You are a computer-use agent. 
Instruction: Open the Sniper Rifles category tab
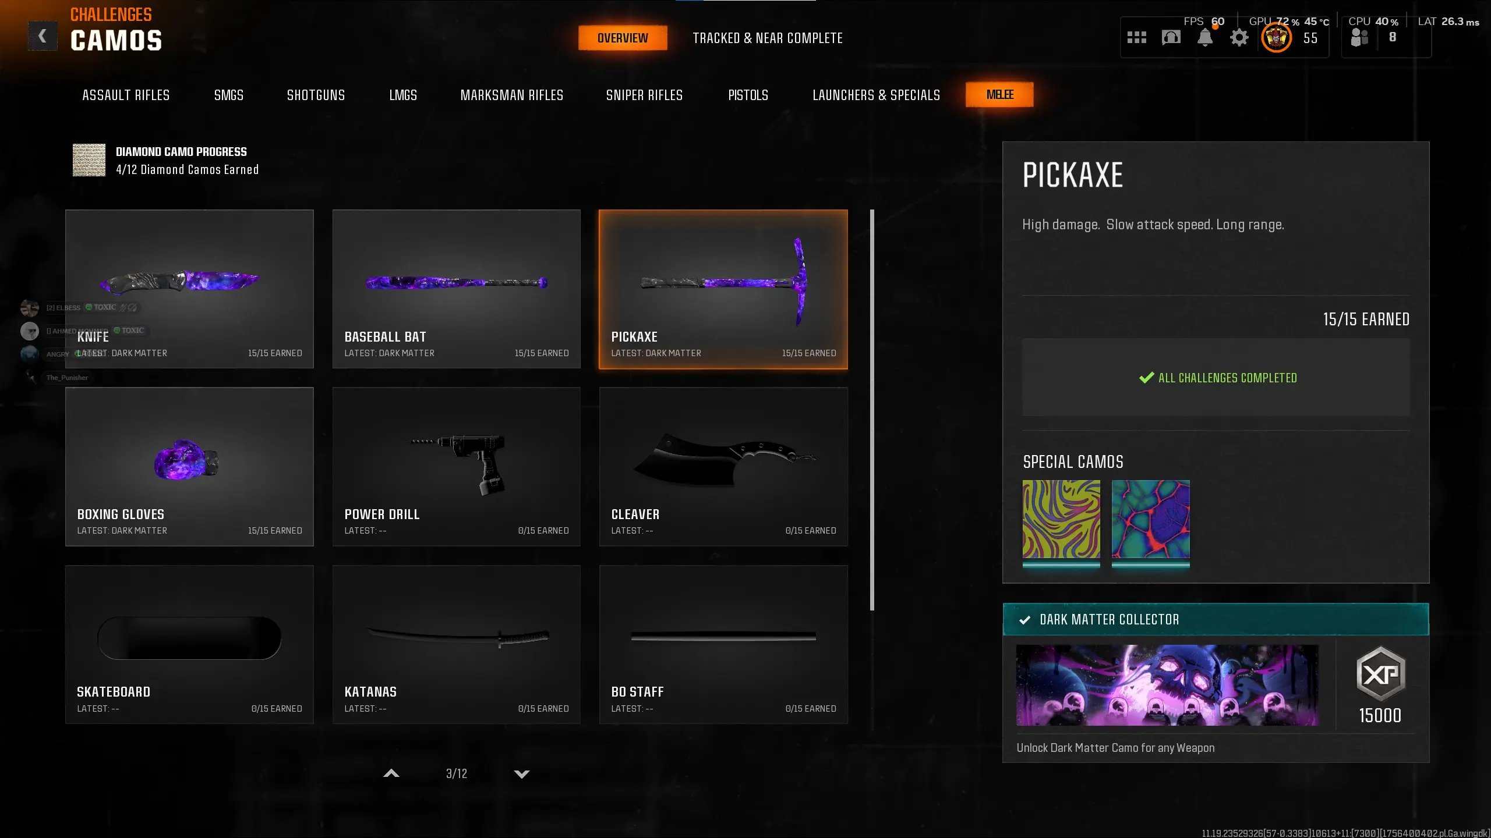pos(644,95)
